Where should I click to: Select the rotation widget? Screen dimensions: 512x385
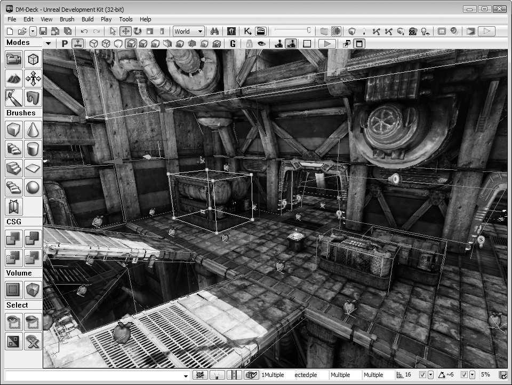[x=138, y=32]
